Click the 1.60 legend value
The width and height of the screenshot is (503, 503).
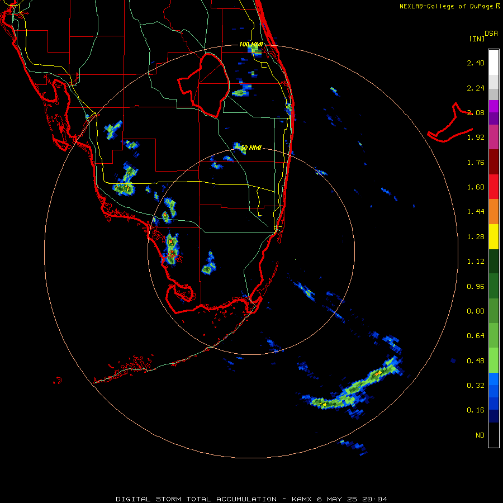(x=476, y=187)
